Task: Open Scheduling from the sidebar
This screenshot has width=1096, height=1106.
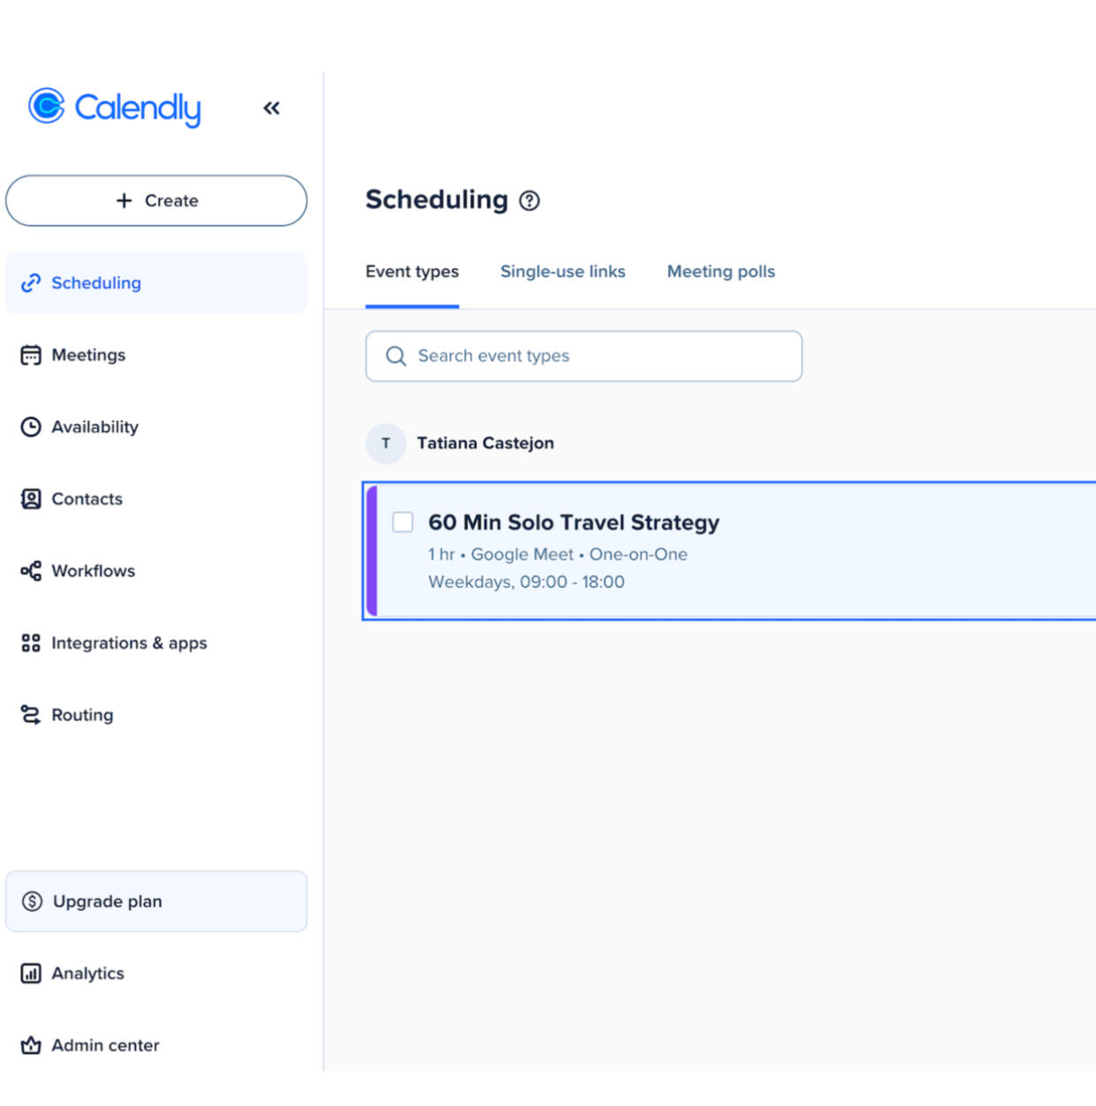Action: click(x=95, y=283)
